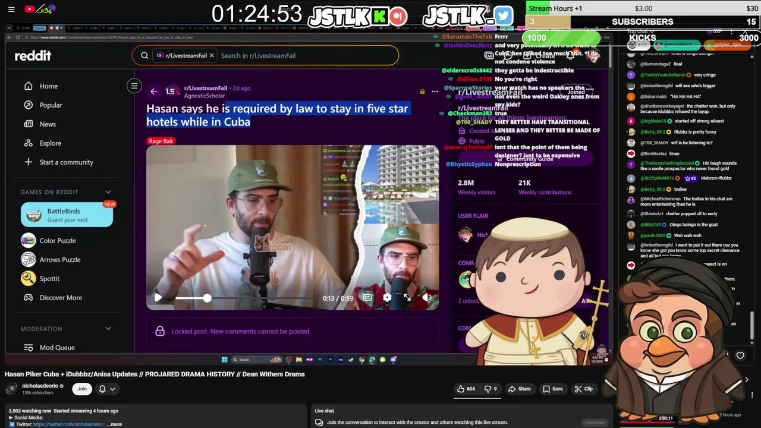Click the Twitter bird icon in the banner
761x428 pixels.
503,15
